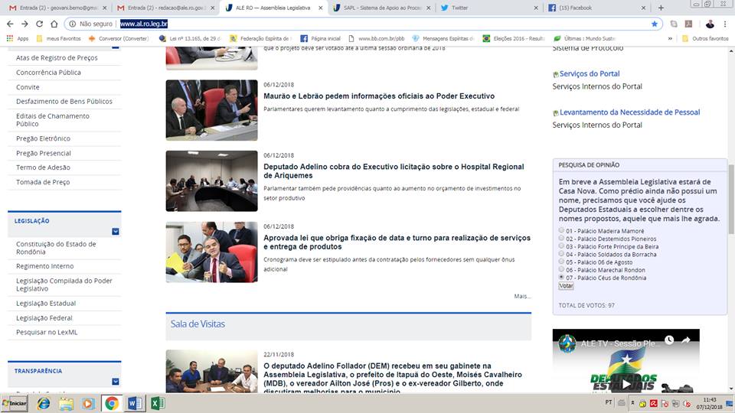Open Excel from the taskbar

pyautogui.click(x=158, y=403)
